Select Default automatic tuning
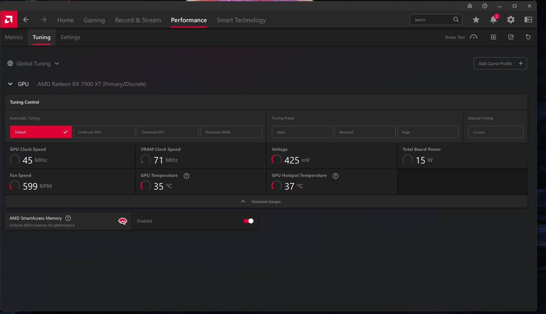 [41, 132]
